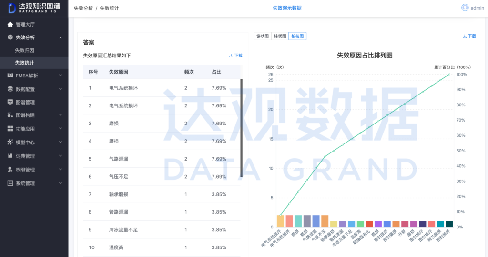Open 失效归因 submenu item
Viewport: 488px width, 257px height.
pyautogui.click(x=25, y=50)
